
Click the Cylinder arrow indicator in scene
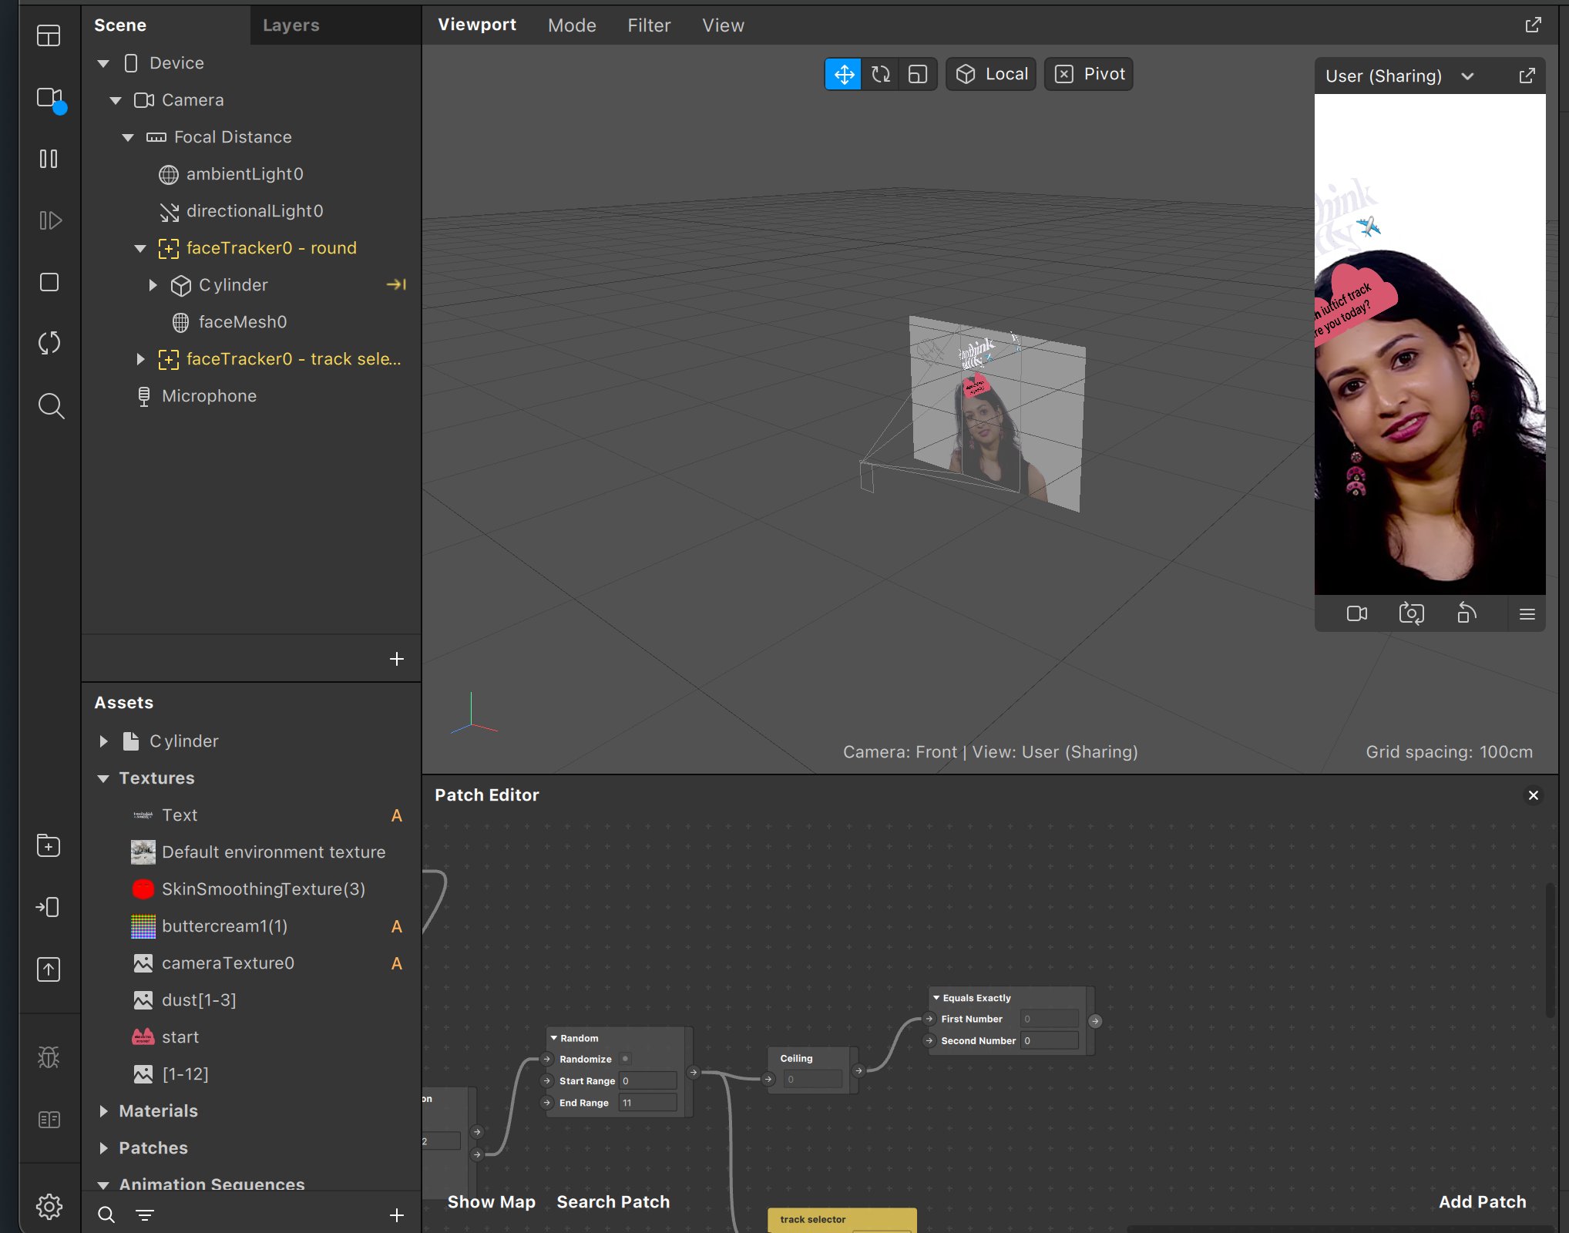pos(396,285)
